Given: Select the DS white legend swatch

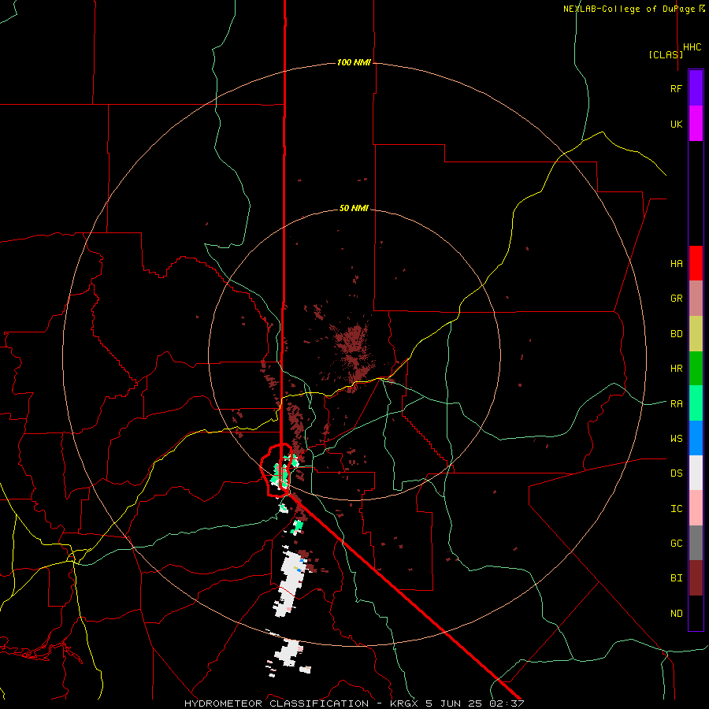Looking at the screenshot, I should click(x=696, y=473).
